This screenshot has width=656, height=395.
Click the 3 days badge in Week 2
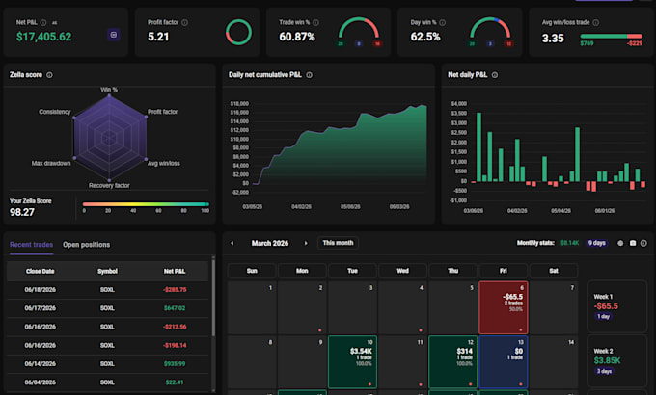[604, 371]
